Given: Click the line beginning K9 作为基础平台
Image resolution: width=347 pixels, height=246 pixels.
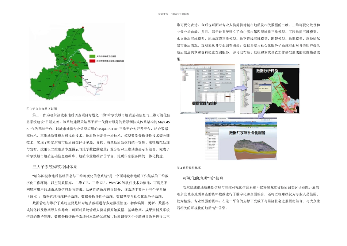Looking at the screenshot, I should click(97, 129).
